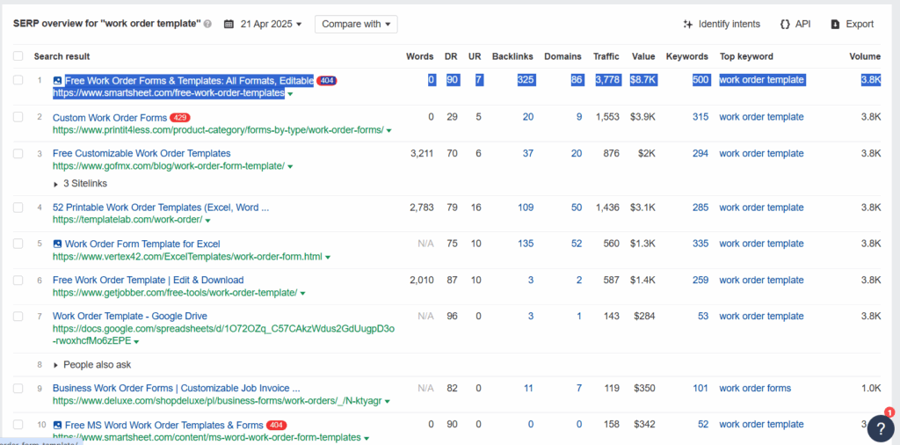Open the URL dropdown arrow after the templatelab.com link
900x445 pixels.
click(x=207, y=221)
